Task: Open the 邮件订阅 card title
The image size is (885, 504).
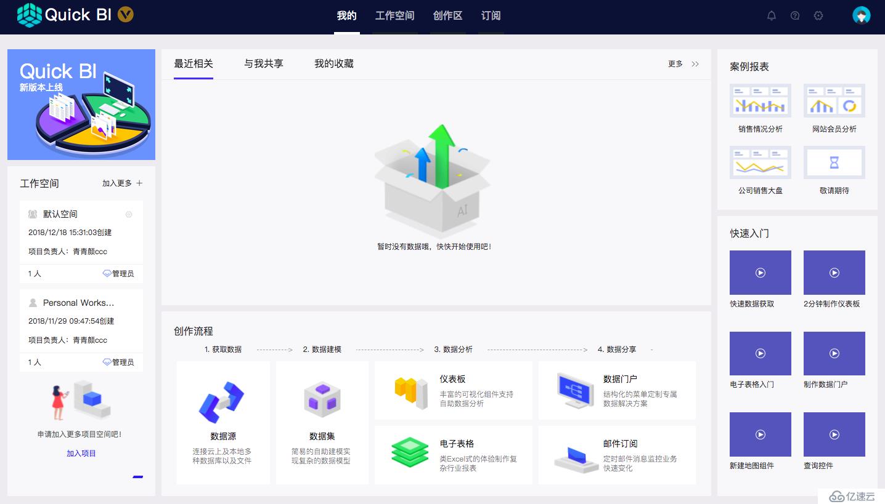Action: coord(620,444)
